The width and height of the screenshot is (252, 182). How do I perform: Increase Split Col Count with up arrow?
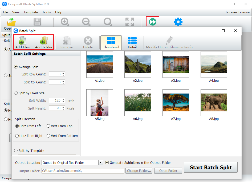tap(63, 81)
